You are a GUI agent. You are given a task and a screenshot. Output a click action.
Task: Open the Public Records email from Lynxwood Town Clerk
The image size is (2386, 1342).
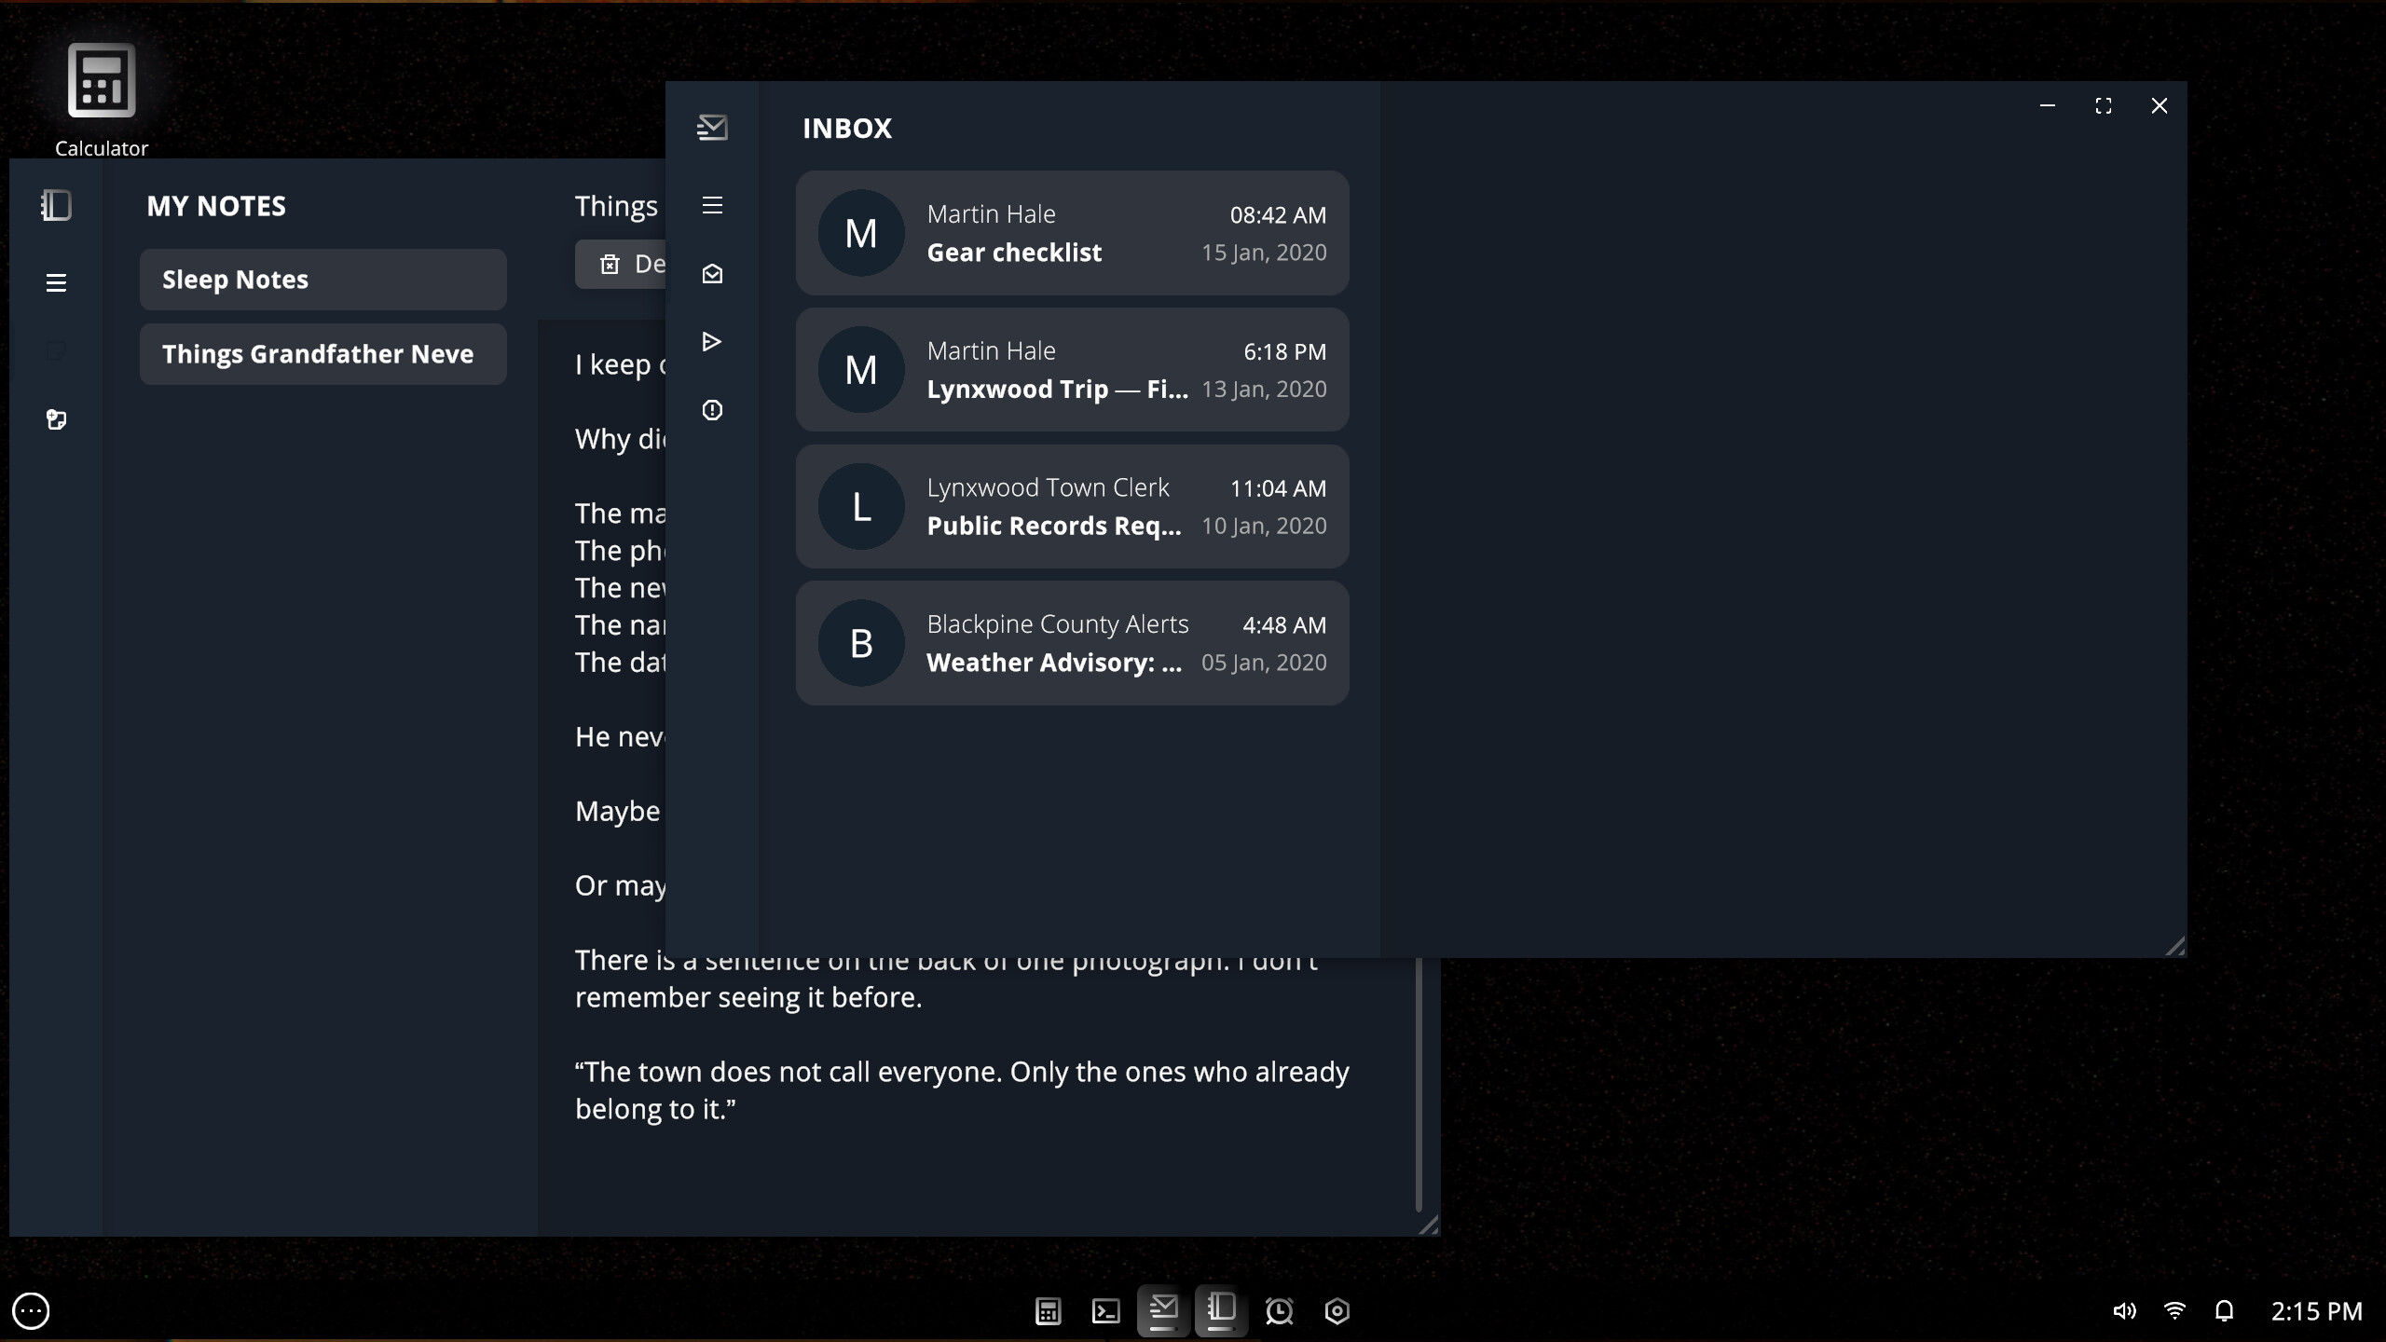(1073, 506)
